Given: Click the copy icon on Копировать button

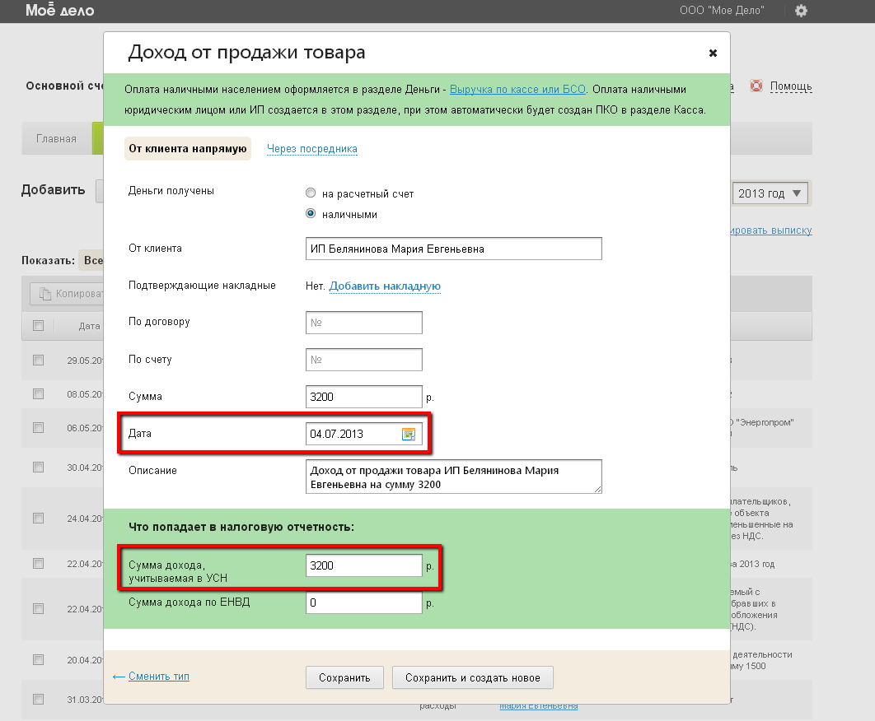Looking at the screenshot, I should [x=45, y=293].
